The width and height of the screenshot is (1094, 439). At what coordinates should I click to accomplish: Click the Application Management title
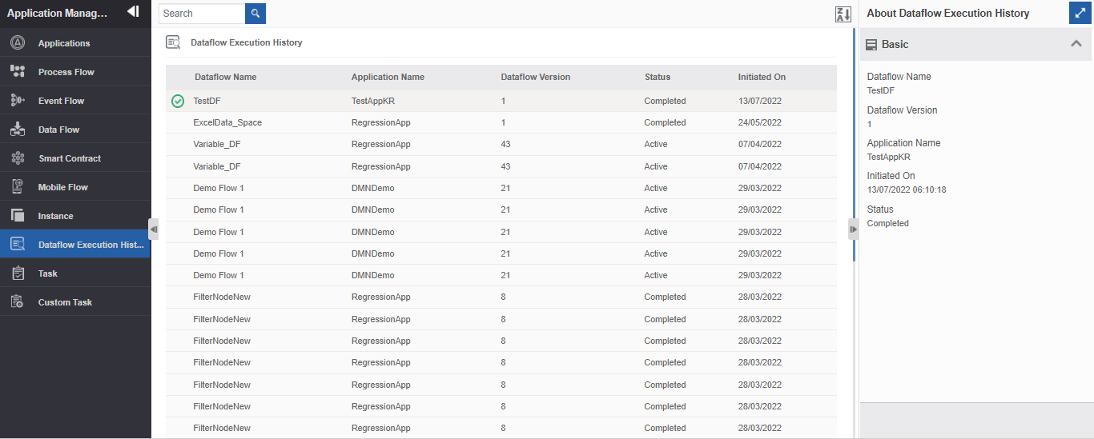tap(57, 13)
